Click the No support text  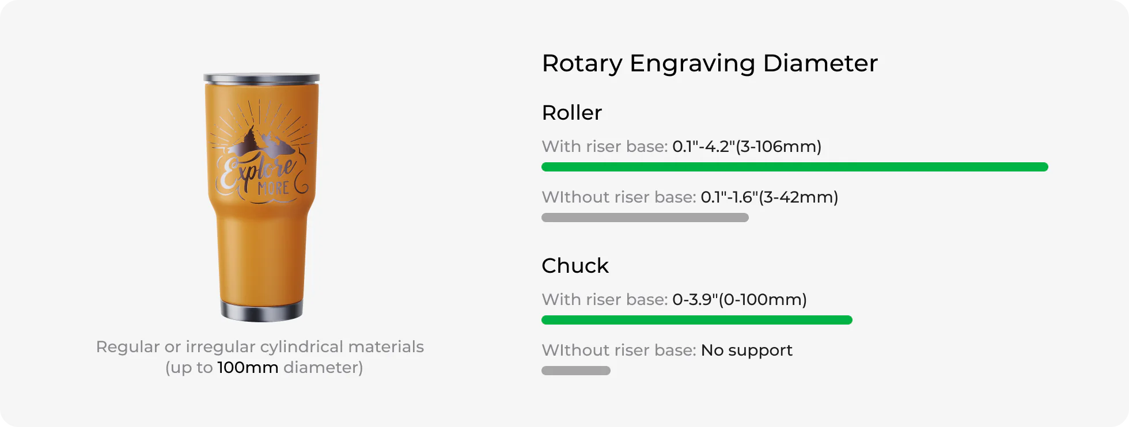(747, 350)
